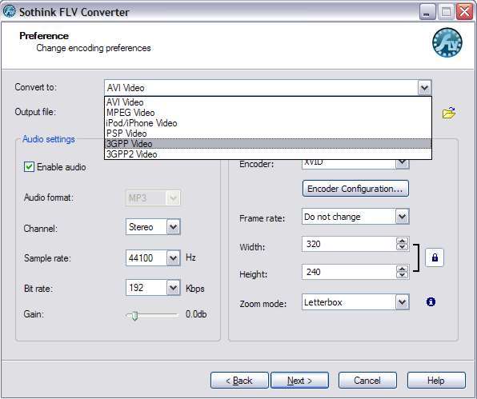The image size is (477, 399).
Task: Increase Height using the up spinner
Action: 402,269
